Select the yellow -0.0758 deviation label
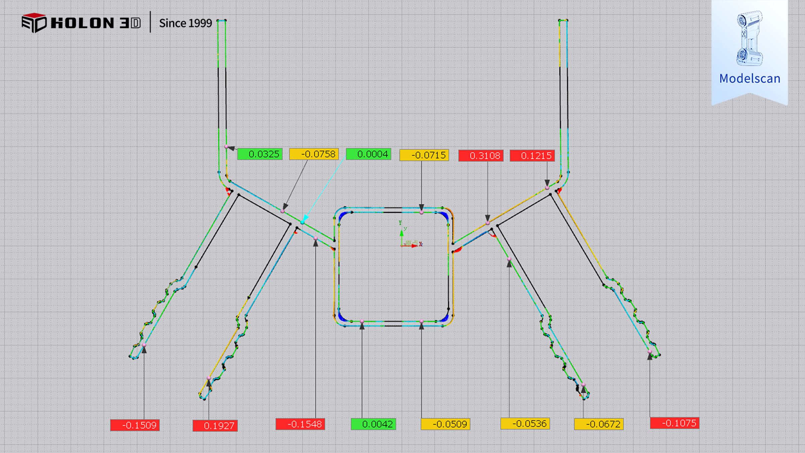This screenshot has height=453, width=805. point(314,154)
